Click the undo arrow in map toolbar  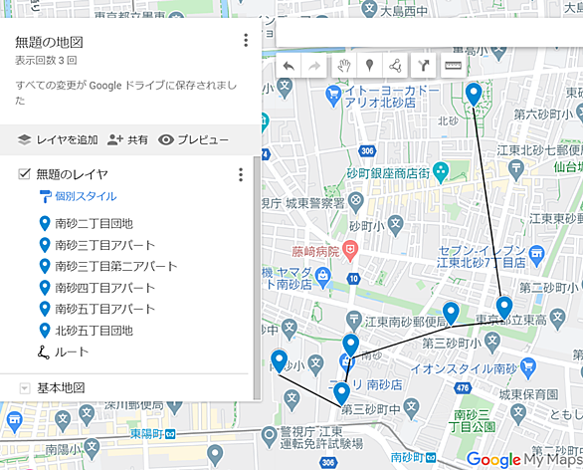click(x=289, y=66)
